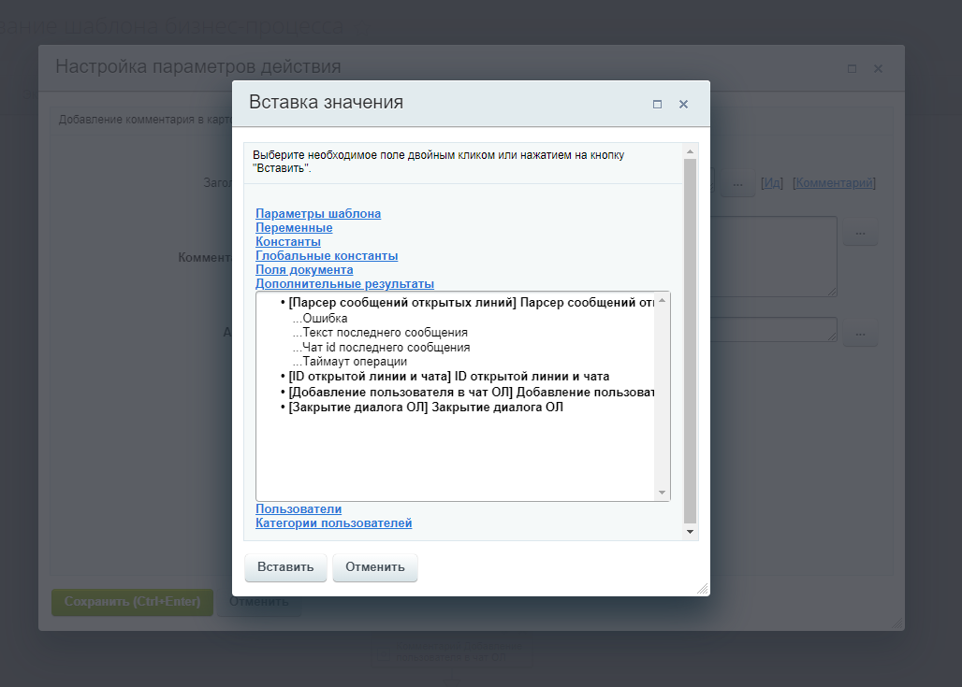Click the dialog's outer scroll-down arrow
The height and width of the screenshot is (687, 962).
(691, 532)
